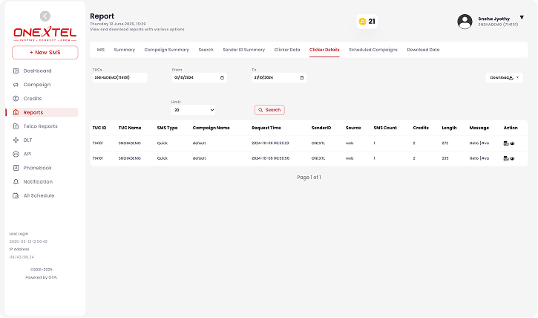The image size is (538, 318).
Task: View first row details with eye icon
Action: (513, 143)
